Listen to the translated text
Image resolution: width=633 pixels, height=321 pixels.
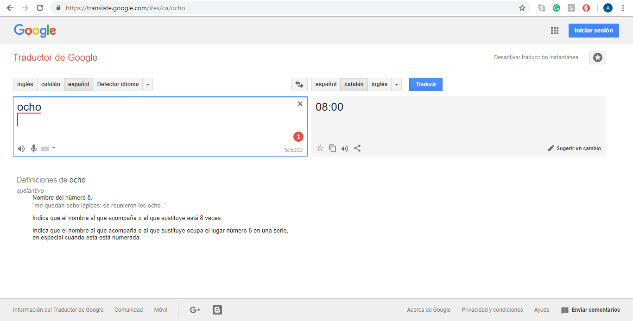coord(345,148)
